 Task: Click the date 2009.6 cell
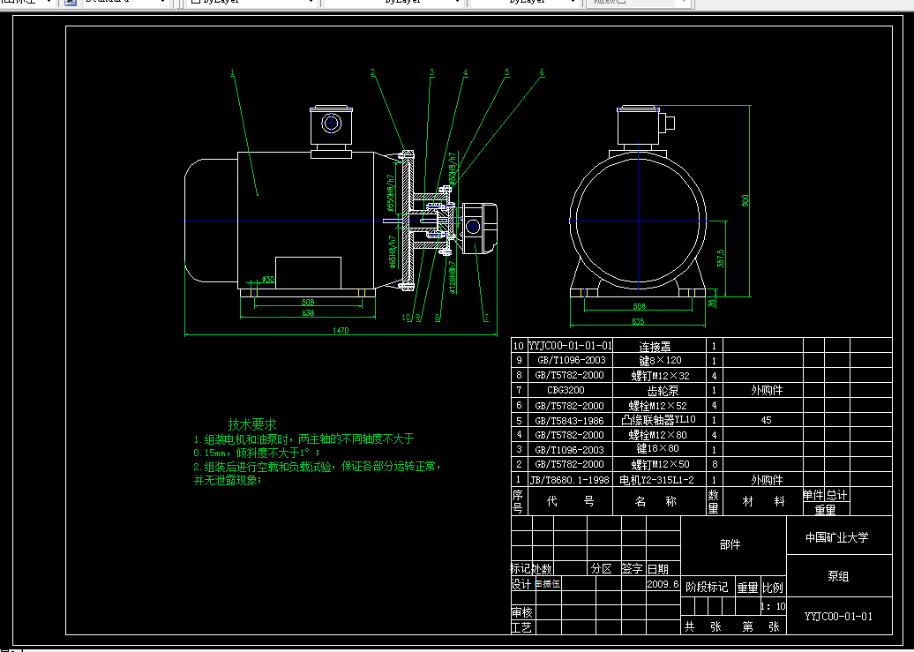[663, 584]
